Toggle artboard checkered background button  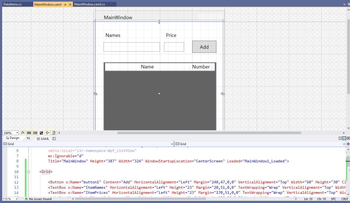pyautogui.click(x=41, y=133)
